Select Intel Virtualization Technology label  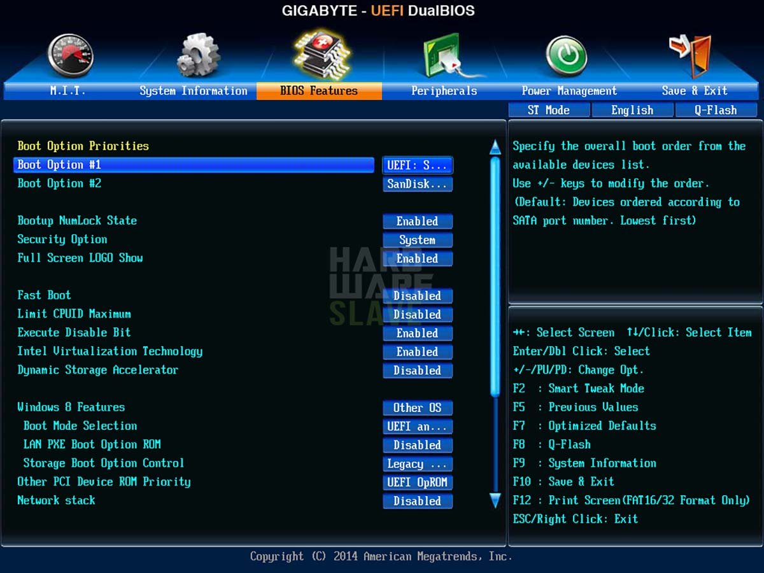coord(110,351)
